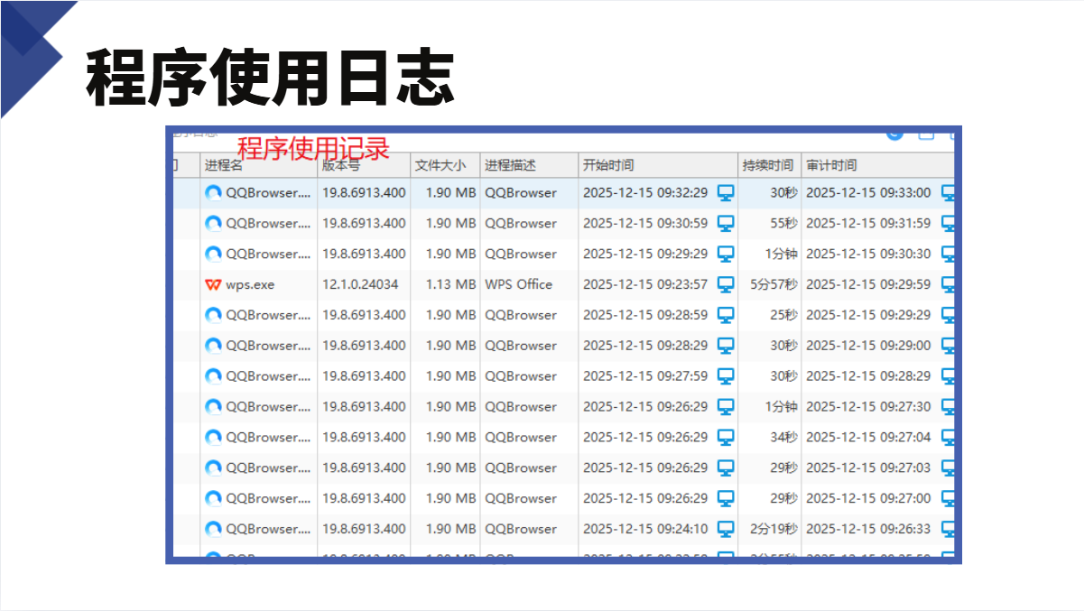The image size is (1084, 611).
Task: Sort by the 版本号 column header
Action: 341,166
